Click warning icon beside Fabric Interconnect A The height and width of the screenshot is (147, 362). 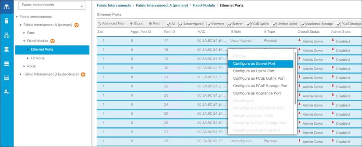tap(76, 25)
